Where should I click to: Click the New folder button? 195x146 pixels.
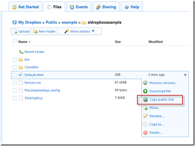pyautogui.click(x=44, y=31)
